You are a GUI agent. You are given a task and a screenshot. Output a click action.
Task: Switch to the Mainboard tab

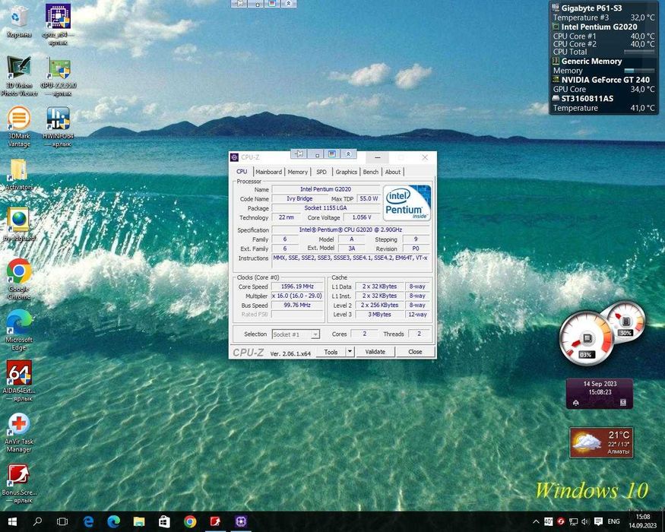coord(268,172)
